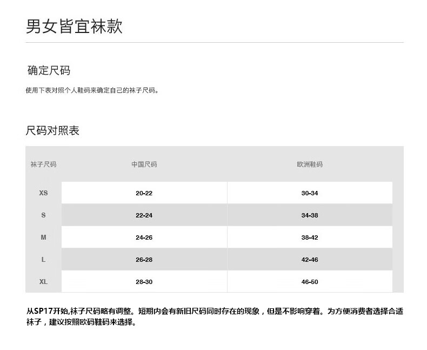The height and width of the screenshot is (350, 427).
Task: Click the 28-30 China size cell
Action: pos(144,282)
